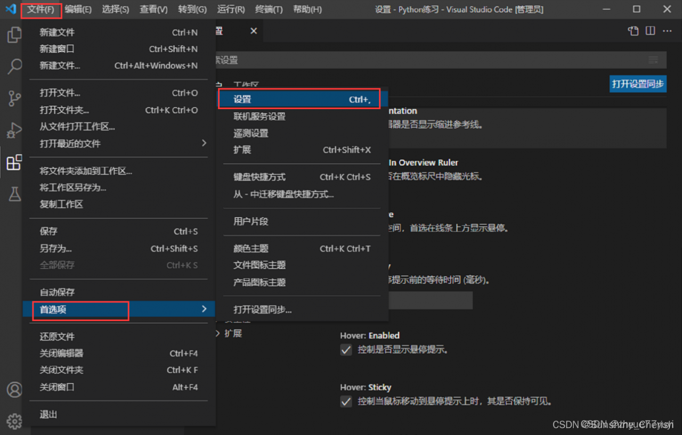Open the Source Control view

click(x=14, y=98)
